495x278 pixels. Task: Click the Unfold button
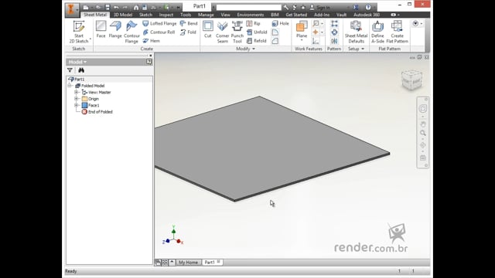tap(257, 32)
